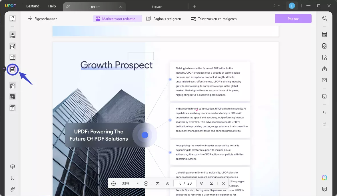Viewport: 337px width, 196px height.
Task: Click the 'With a commitment to innovation' paragraph
Action: pos(212,120)
